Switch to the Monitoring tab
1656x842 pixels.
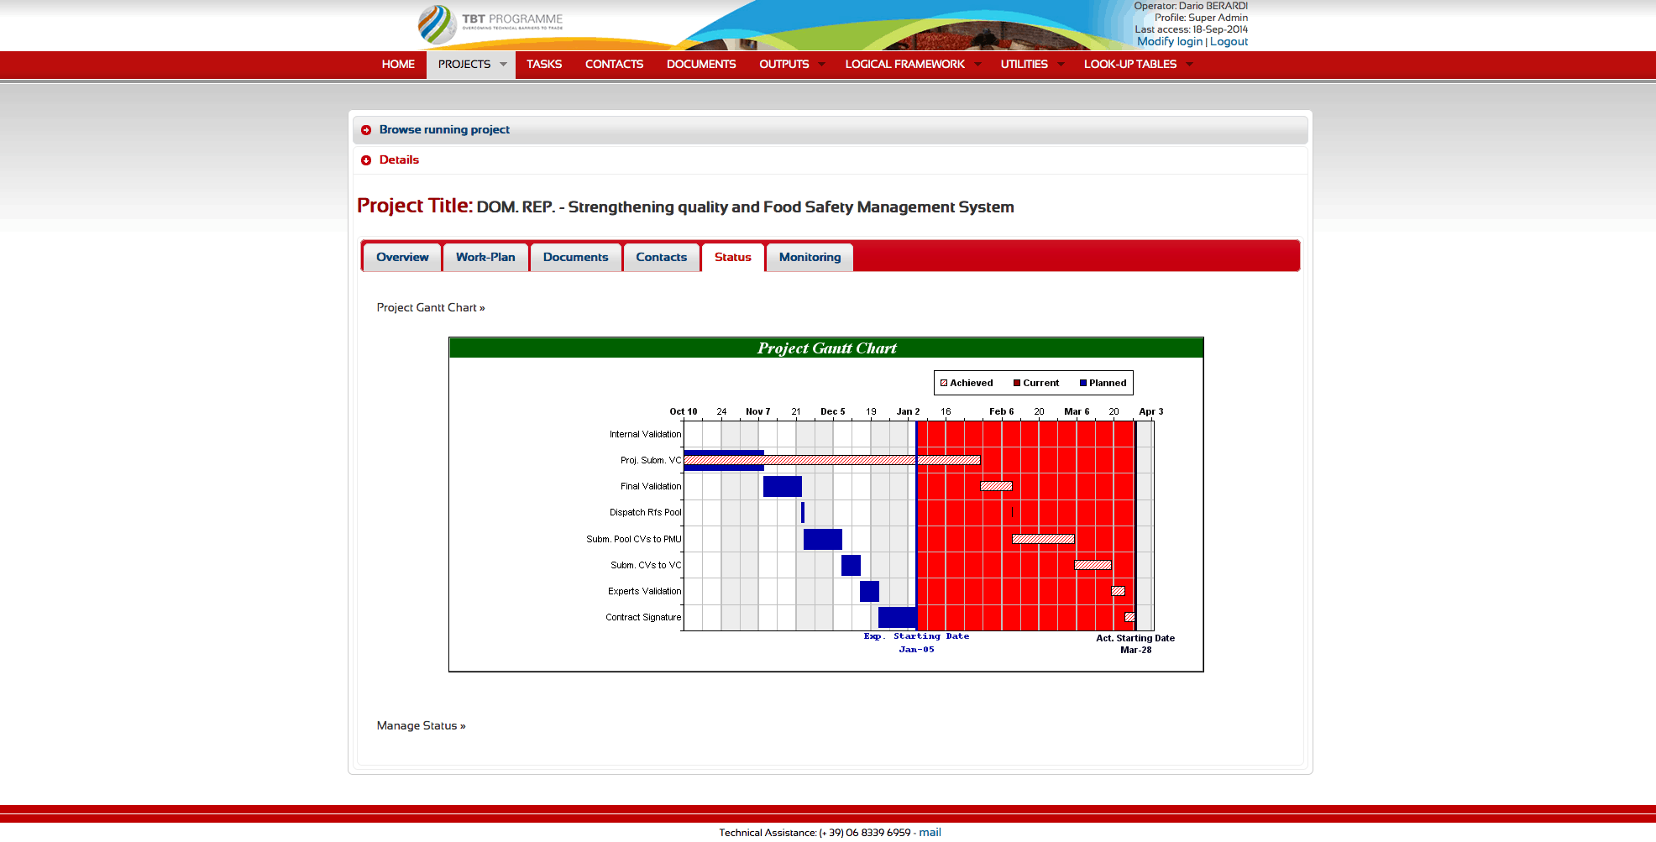point(810,258)
